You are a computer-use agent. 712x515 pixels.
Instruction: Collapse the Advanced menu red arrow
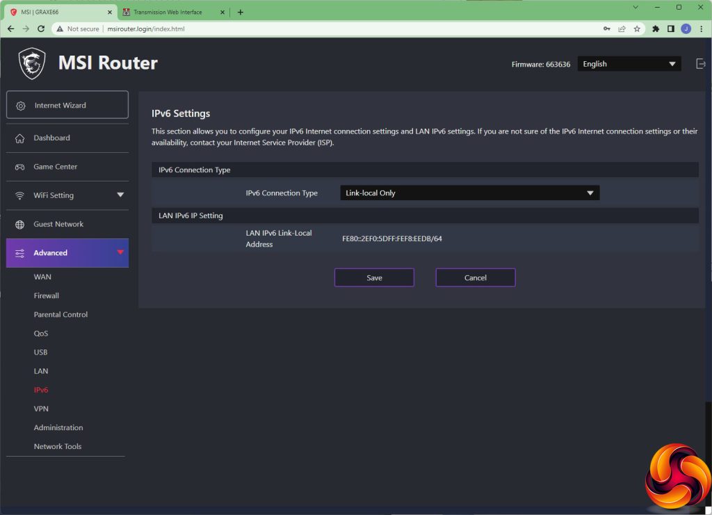point(120,252)
